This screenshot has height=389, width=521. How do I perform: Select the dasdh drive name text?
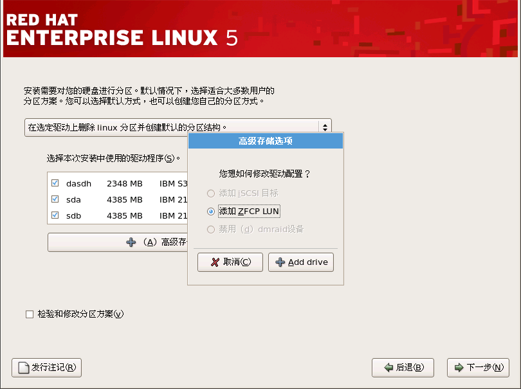click(x=78, y=184)
